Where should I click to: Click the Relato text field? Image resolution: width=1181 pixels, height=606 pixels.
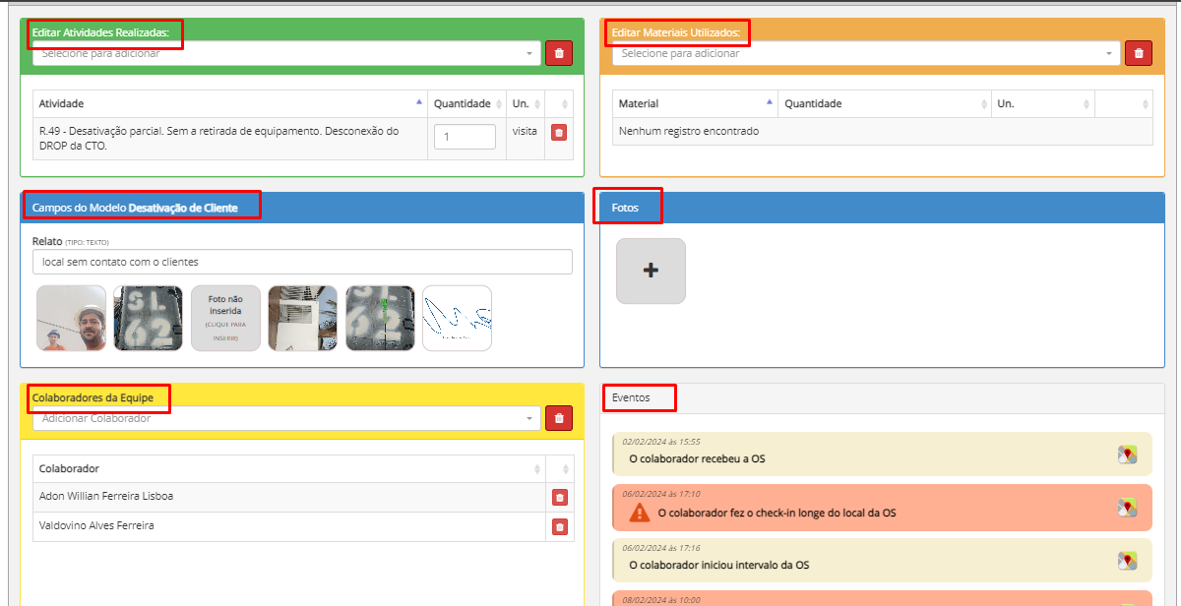(302, 262)
